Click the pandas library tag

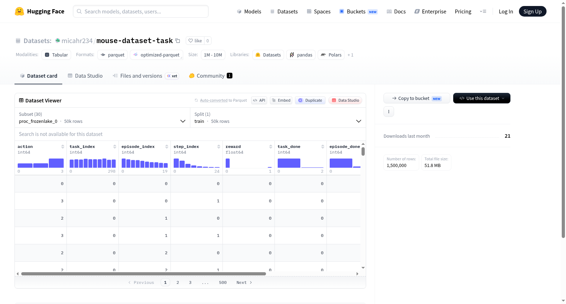coord(301,55)
